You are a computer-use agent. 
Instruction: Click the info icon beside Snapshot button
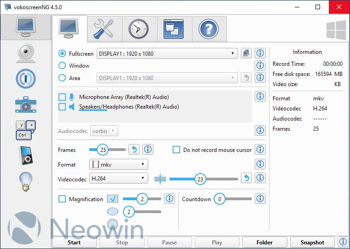pyautogui.click(x=343, y=242)
